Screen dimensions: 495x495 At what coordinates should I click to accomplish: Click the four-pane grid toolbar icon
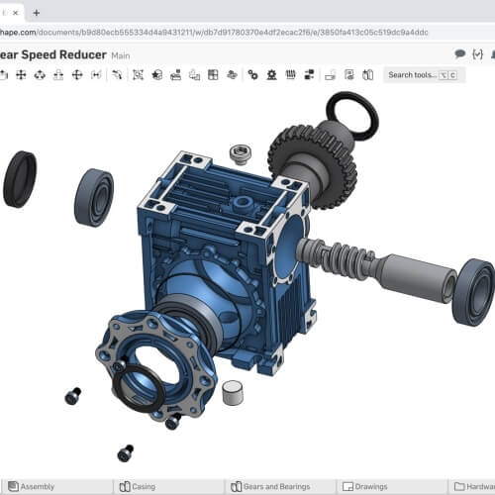coord(213,75)
